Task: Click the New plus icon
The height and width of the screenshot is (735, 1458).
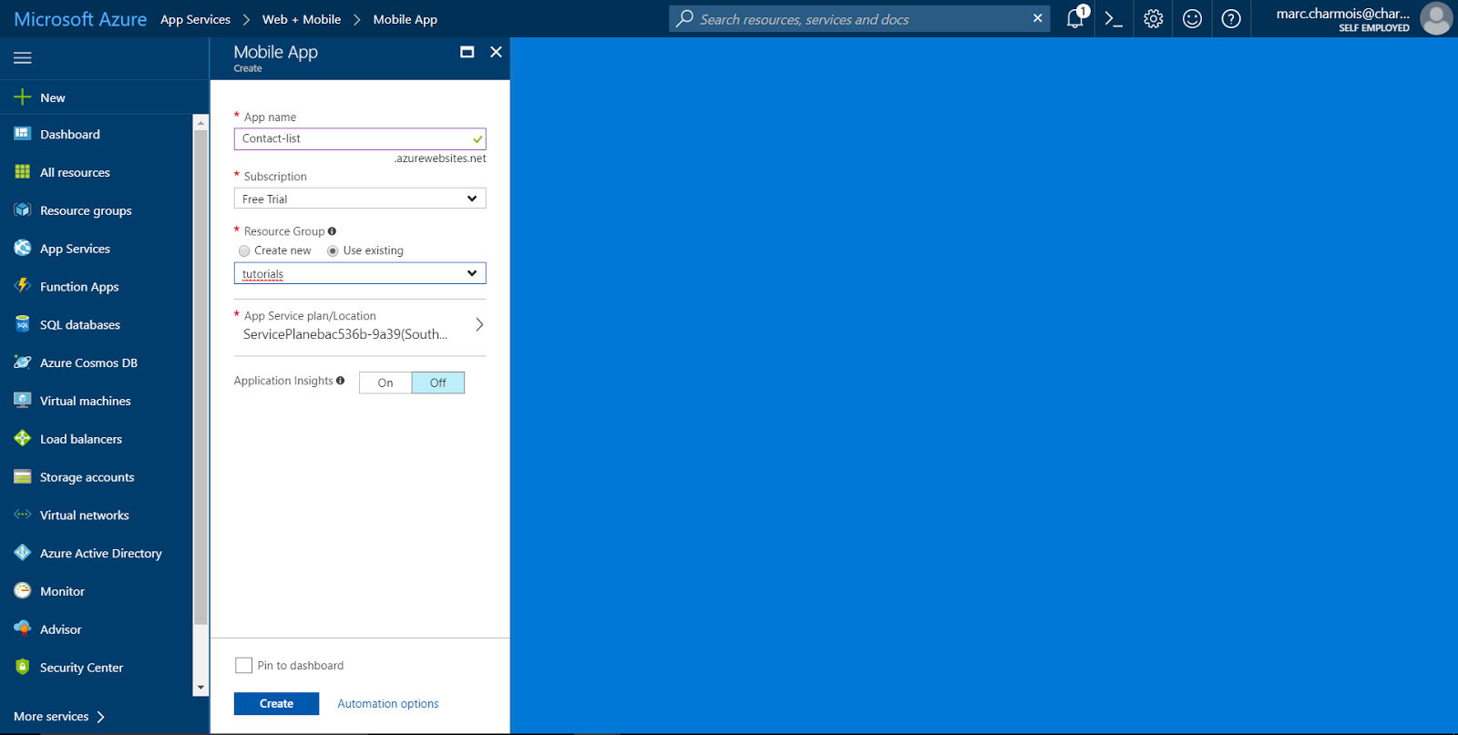Action: click(23, 97)
